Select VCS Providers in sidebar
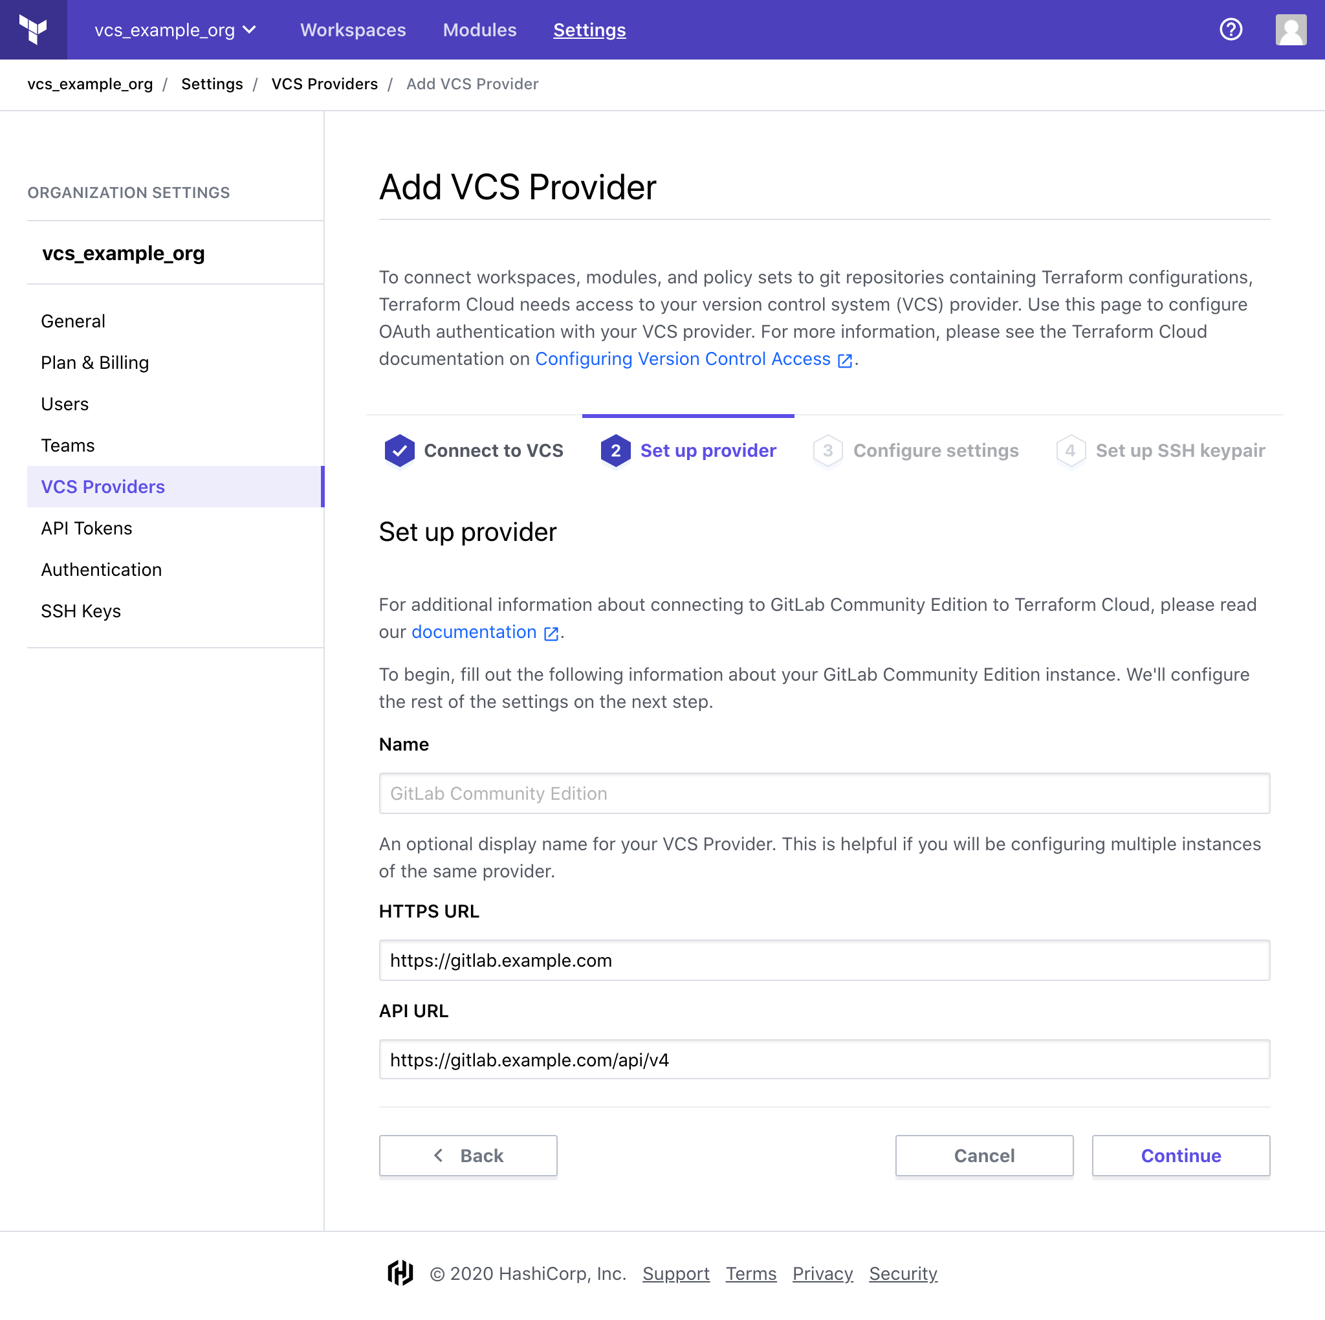Image resolution: width=1325 pixels, height=1320 pixels. pyautogui.click(x=175, y=487)
